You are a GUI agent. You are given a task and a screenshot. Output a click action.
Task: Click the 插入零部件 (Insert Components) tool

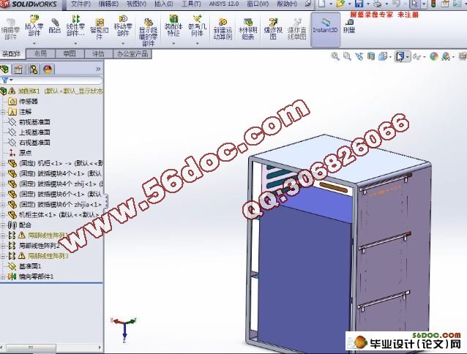[34, 26]
